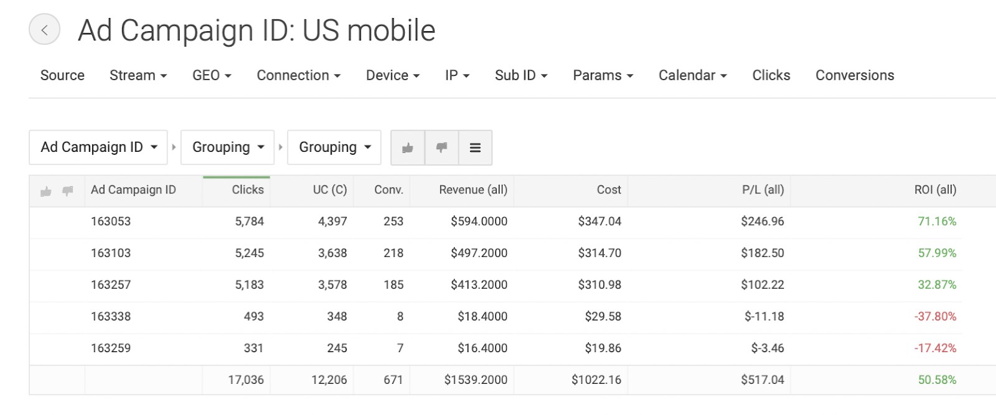Image resolution: width=996 pixels, height=415 pixels.
Task: Click thumbs up icon in table header
Action: point(46,191)
